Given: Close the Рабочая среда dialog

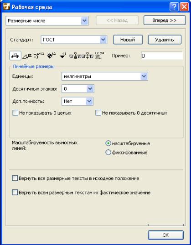Looking at the screenshot, I should (184, 7).
